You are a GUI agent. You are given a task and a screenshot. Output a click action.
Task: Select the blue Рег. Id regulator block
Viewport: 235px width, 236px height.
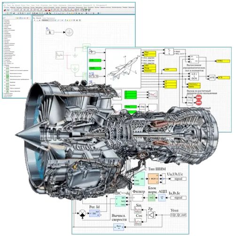coord(94,213)
